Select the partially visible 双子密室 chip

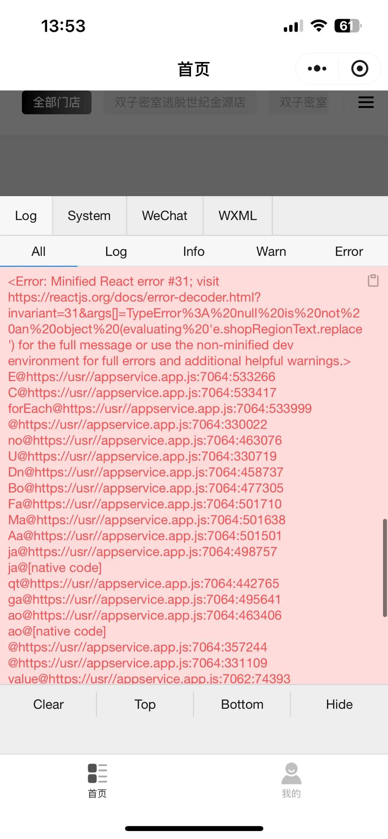pyautogui.click(x=299, y=102)
